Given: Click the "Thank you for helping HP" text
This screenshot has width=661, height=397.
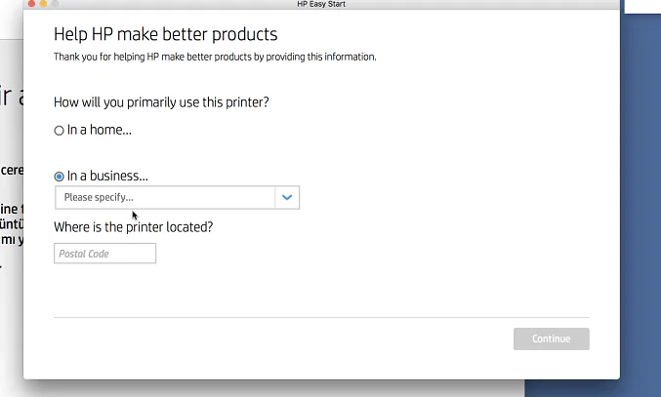Looking at the screenshot, I should pyautogui.click(x=214, y=57).
